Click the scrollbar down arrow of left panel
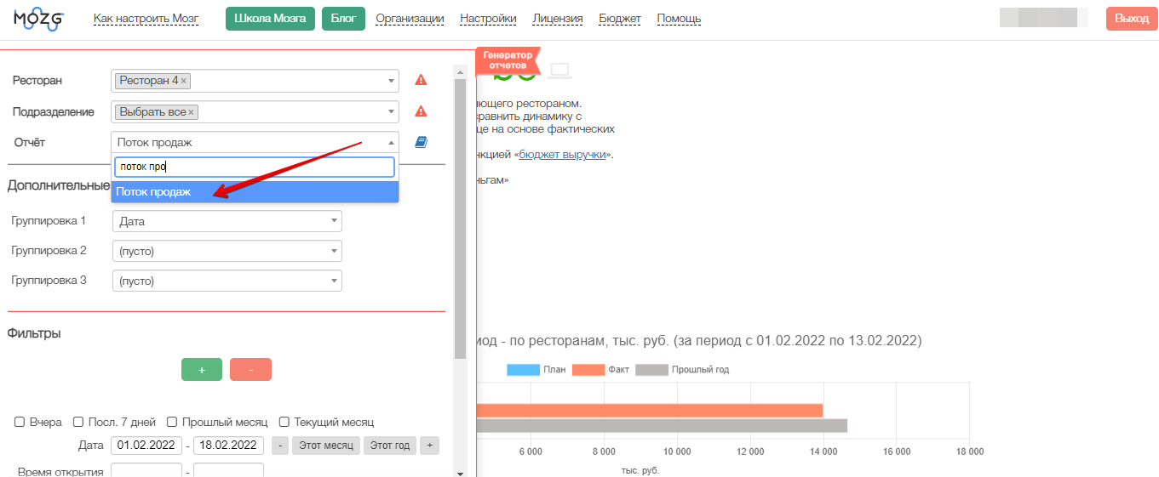 461,472
